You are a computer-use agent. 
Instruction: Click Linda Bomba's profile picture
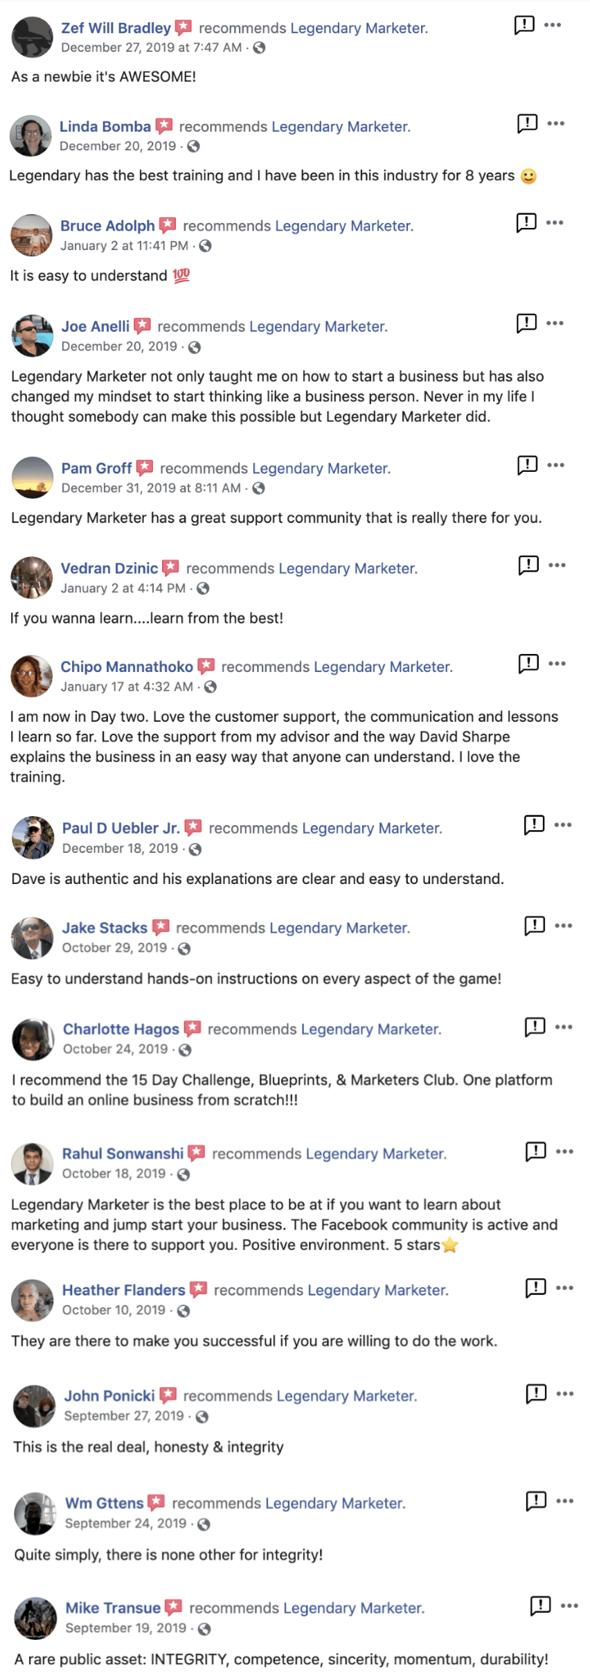[x=30, y=136]
